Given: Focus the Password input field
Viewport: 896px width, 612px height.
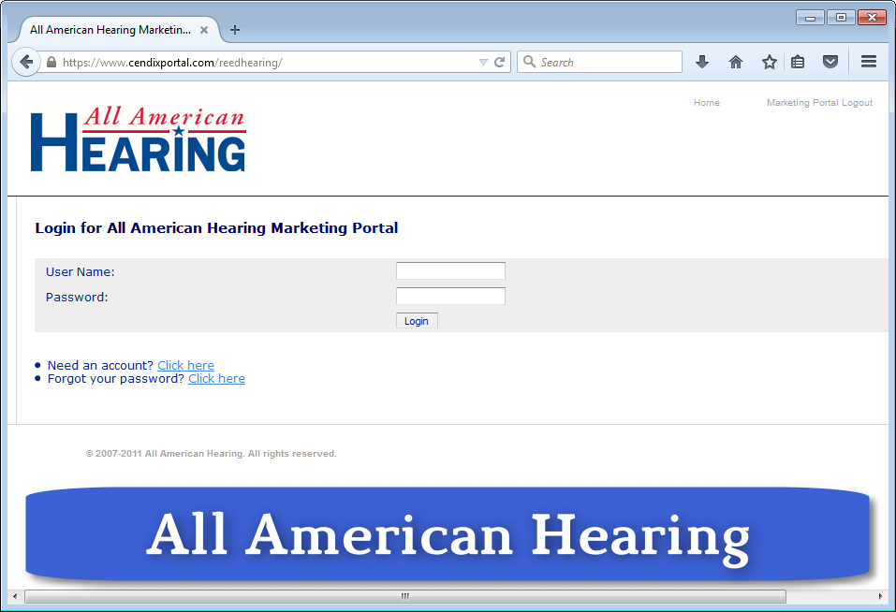Looking at the screenshot, I should click(x=450, y=296).
